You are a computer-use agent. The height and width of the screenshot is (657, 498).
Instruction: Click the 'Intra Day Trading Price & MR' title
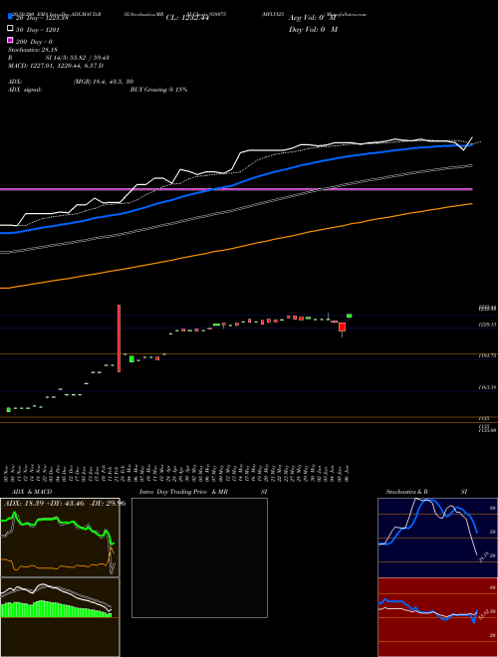click(183, 492)
